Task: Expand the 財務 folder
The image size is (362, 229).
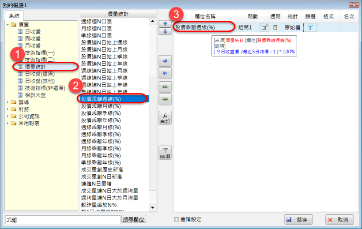Action: [8, 109]
